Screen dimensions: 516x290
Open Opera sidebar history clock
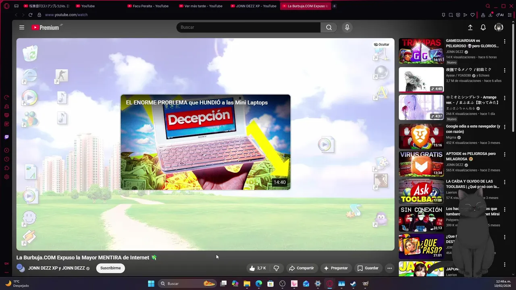(6, 159)
